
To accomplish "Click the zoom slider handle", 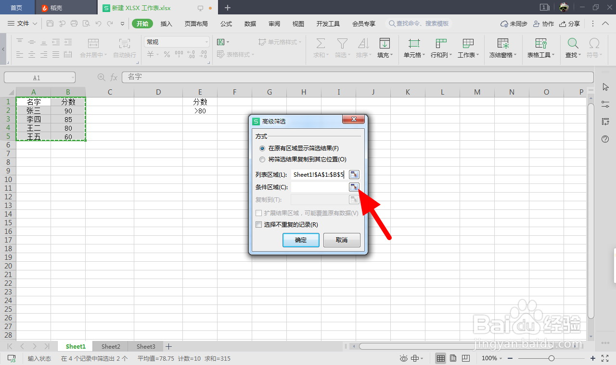I will 552,358.
